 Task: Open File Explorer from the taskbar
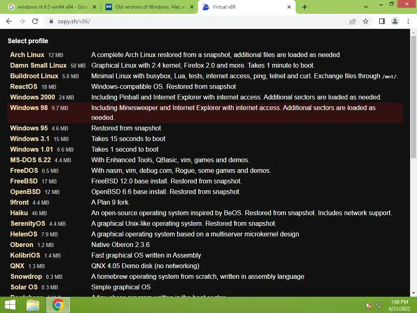pyautogui.click(x=33, y=305)
